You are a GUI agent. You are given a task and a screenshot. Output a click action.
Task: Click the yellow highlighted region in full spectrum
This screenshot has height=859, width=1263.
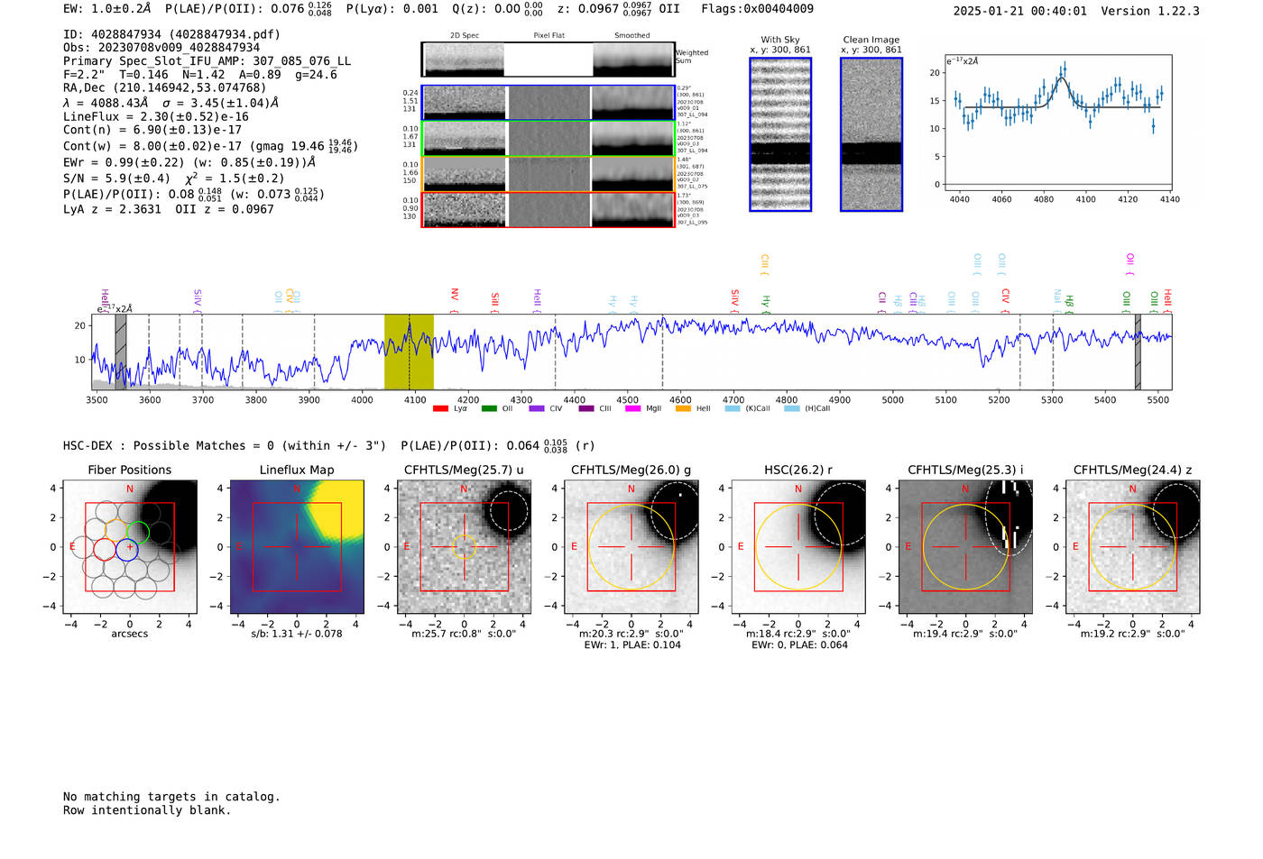click(x=409, y=352)
